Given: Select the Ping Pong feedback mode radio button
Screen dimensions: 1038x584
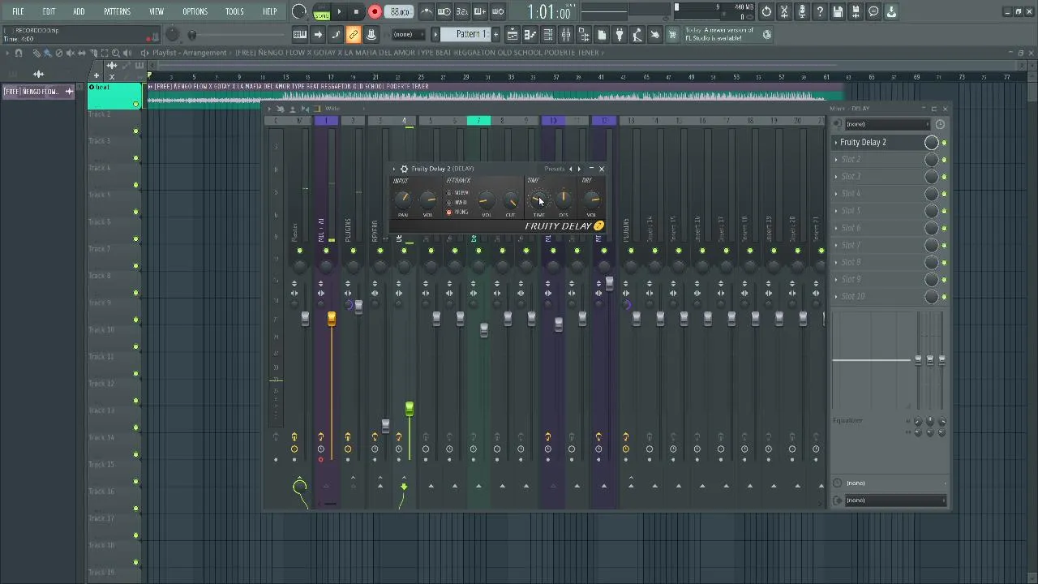Looking at the screenshot, I should tap(449, 213).
